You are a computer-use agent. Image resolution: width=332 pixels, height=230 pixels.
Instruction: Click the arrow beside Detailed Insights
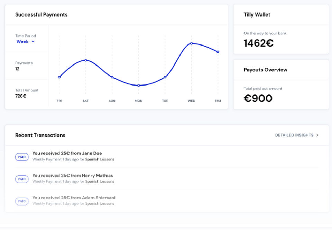pyautogui.click(x=317, y=135)
